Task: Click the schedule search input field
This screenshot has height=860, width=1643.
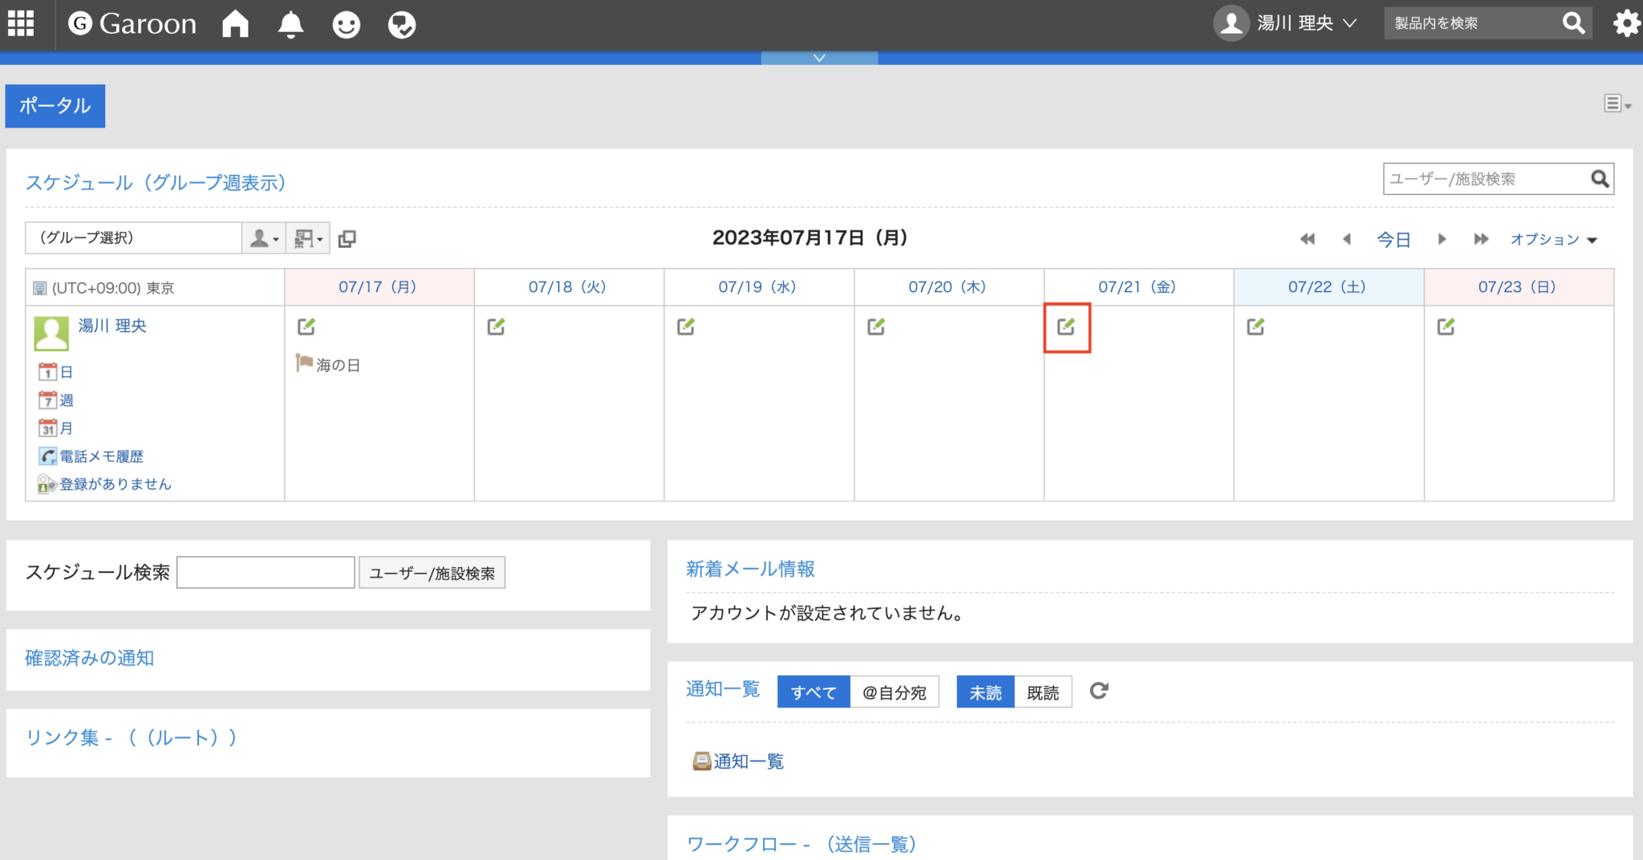Action: 266,572
